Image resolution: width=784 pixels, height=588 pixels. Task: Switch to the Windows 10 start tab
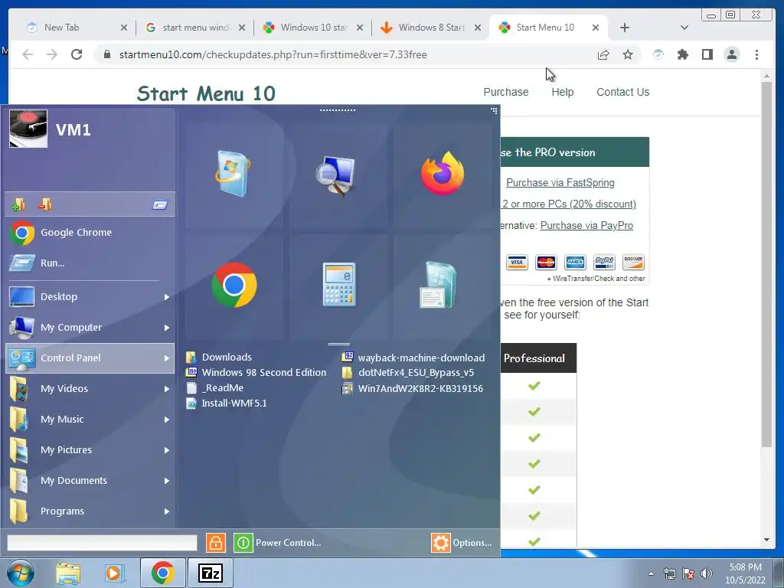coord(313,28)
